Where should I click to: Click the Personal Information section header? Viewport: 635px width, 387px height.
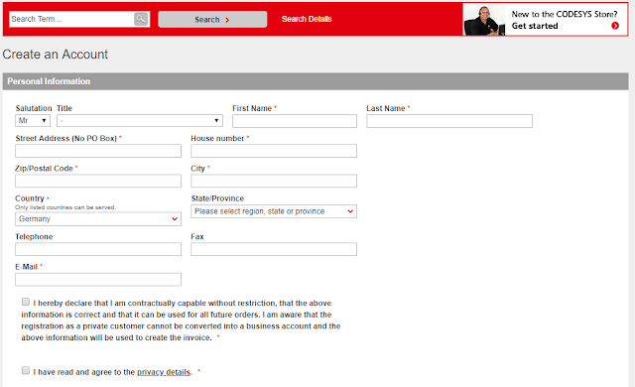(x=316, y=81)
